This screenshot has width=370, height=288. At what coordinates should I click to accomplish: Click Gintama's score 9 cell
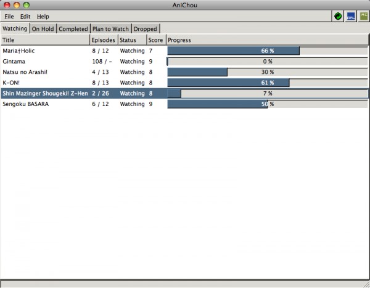coord(151,62)
